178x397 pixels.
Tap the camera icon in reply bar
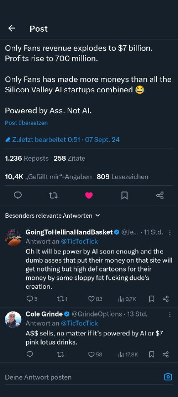coord(168,377)
